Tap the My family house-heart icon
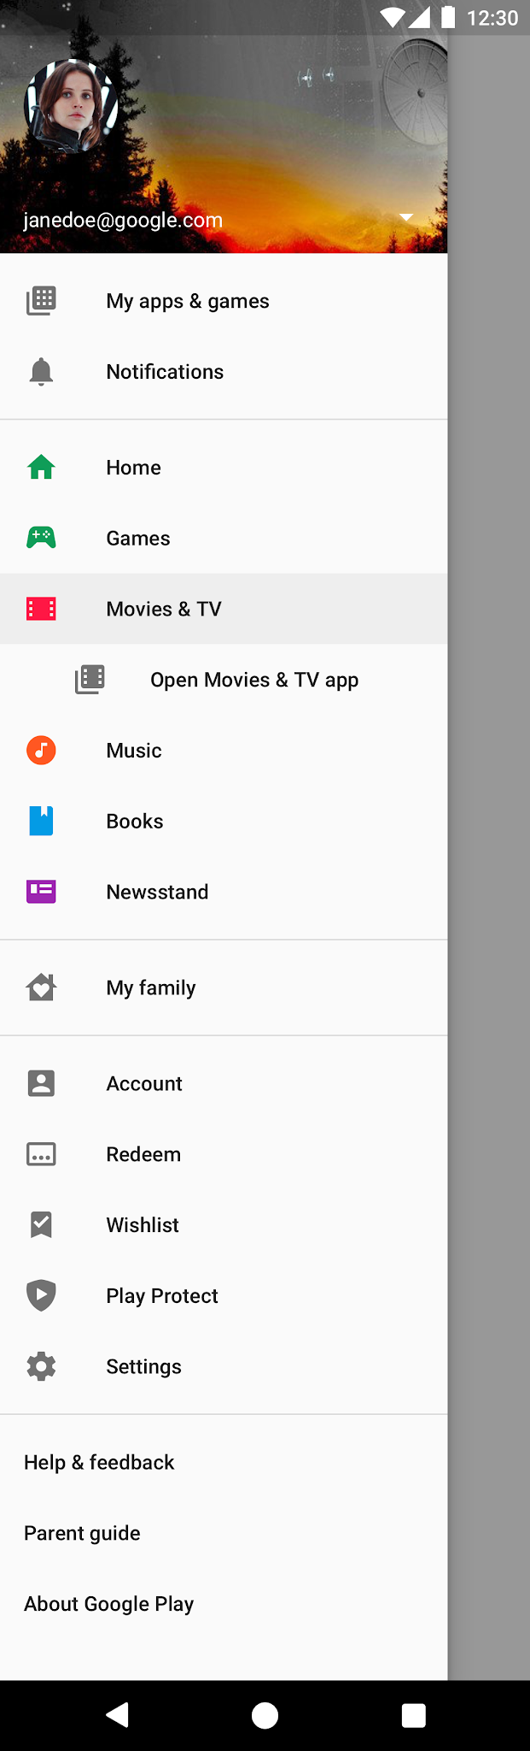Viewport: 530px width, 1751px height. 41,988
